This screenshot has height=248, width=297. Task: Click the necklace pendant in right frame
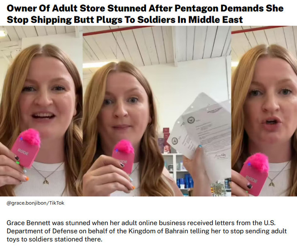click(x=272, y=183)
